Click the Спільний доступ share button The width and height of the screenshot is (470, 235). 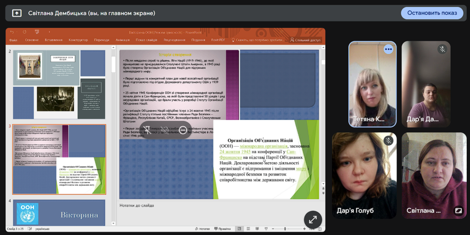click(305, 40)
